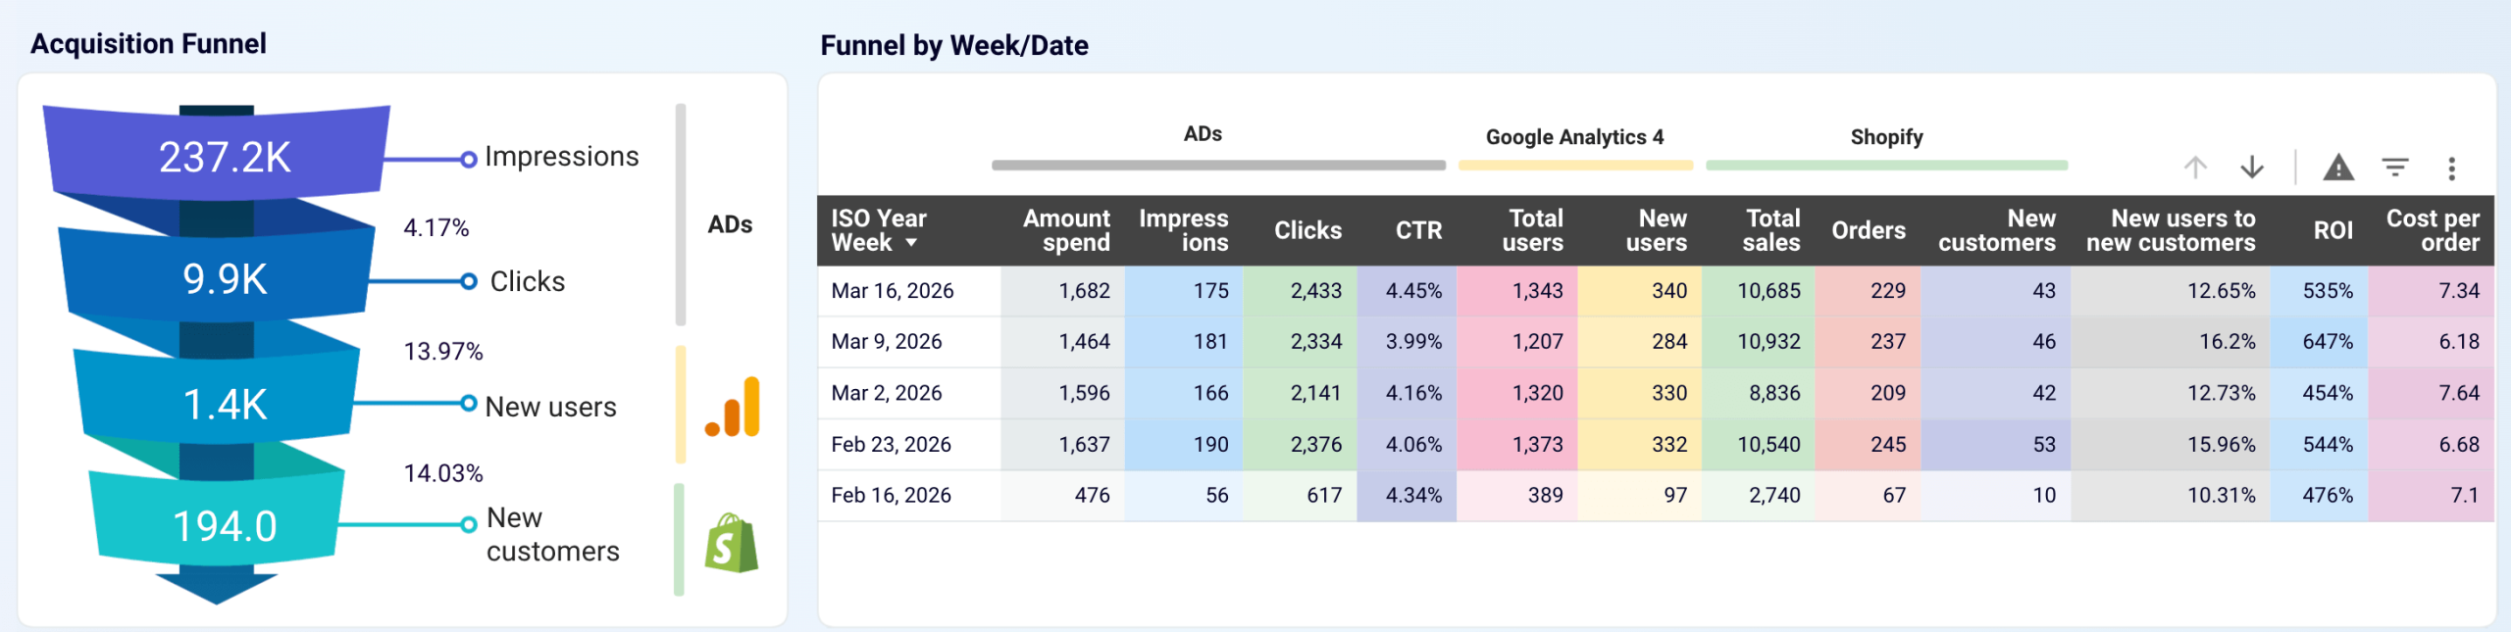Sort table by ROI column header
The width and height of the screenshot is (2511, 632).
click(2332, 230)
